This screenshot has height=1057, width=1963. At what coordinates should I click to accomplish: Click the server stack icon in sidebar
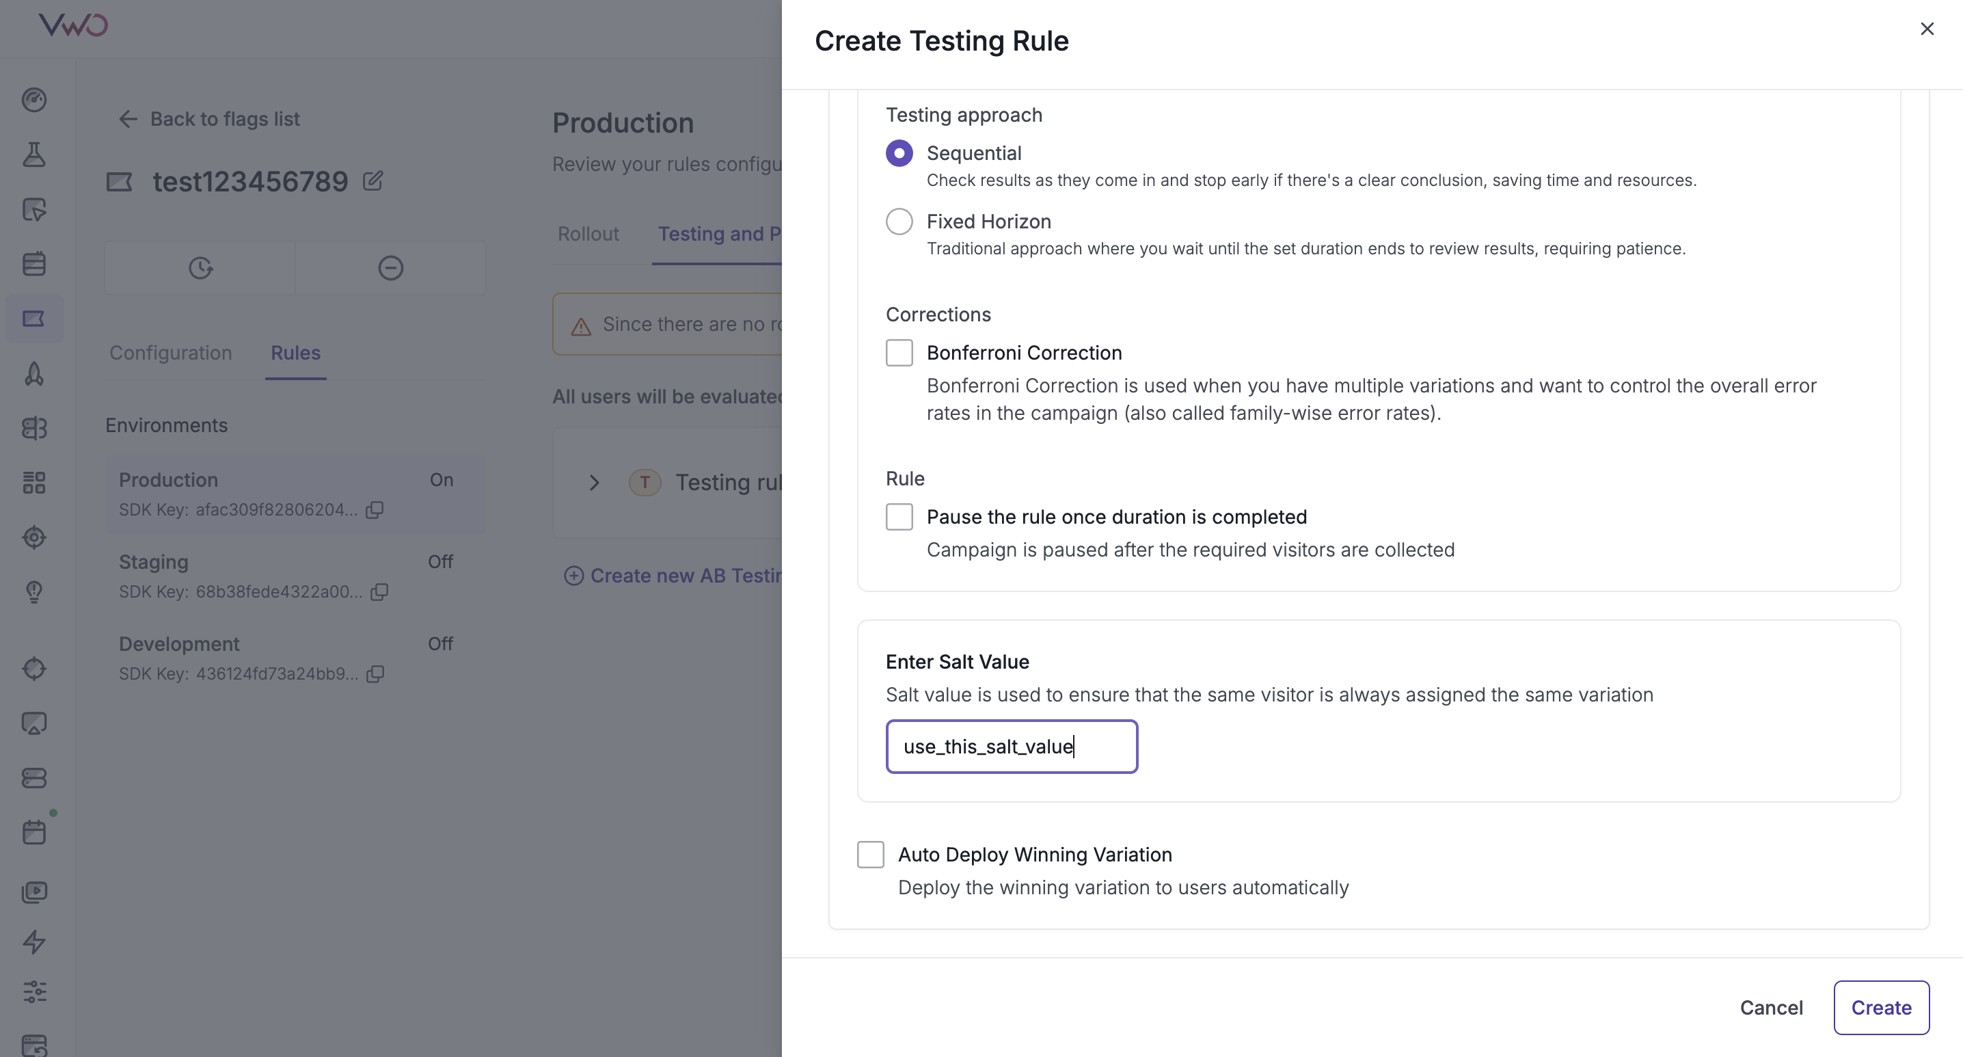pos(34,778)
